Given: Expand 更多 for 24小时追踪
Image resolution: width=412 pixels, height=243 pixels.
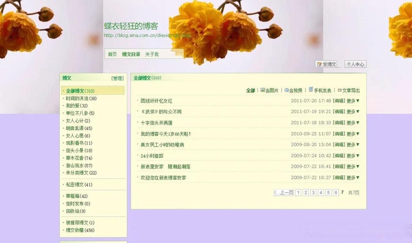Looking at the screenshot, I should pyautogui.click(x=353, y=156).
